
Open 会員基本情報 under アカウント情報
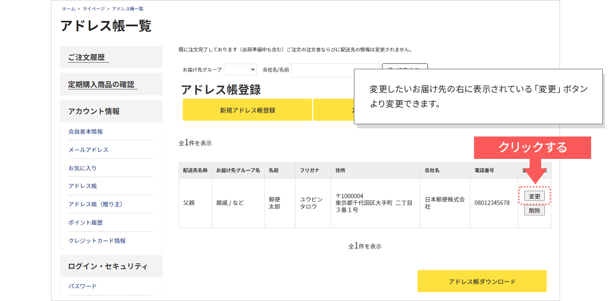coord(86,131)
